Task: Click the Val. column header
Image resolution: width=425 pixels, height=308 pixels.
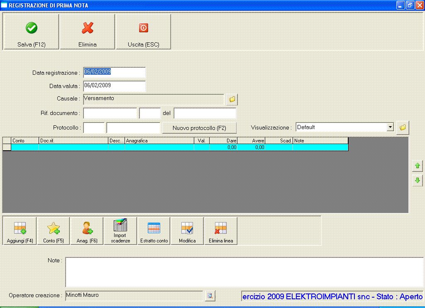Action: [x=202, y=141]
